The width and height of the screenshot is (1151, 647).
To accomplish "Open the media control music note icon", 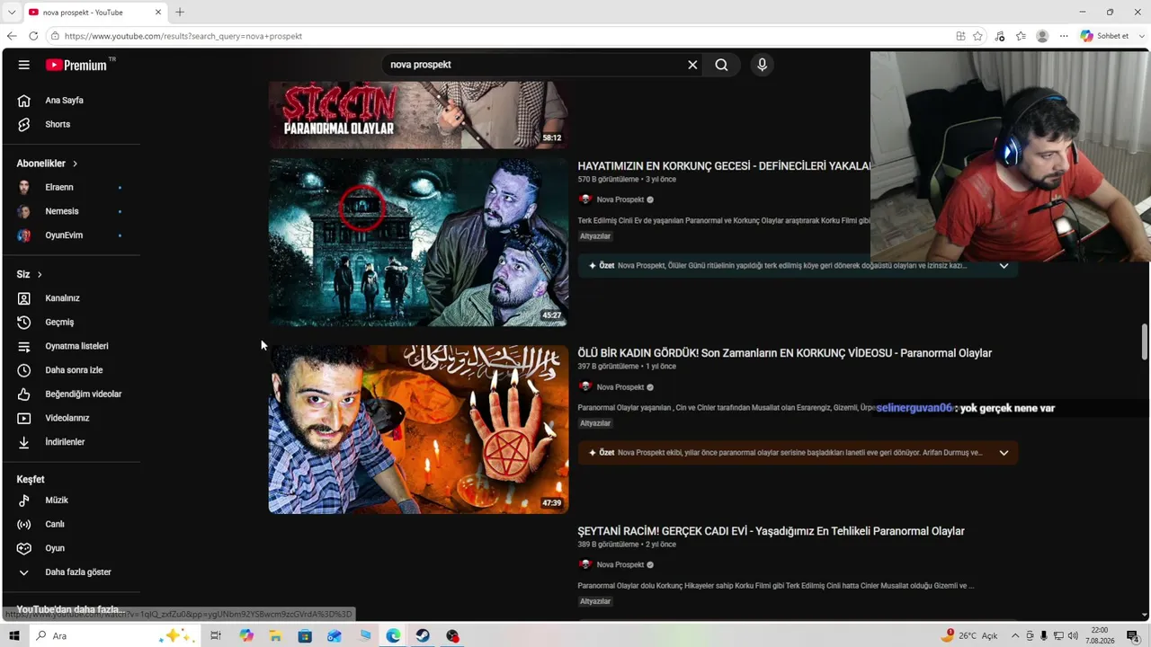I will 1000,36.
